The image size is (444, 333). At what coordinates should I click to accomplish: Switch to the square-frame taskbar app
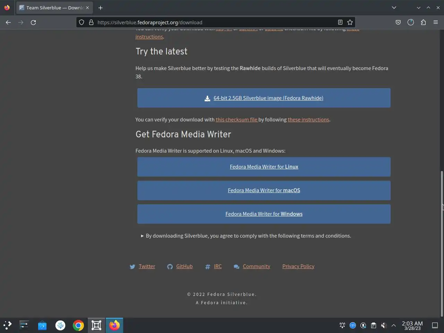pos(96,325)
